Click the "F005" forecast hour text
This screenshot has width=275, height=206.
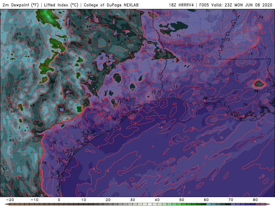pyautogui.click(x=204, y=5)
